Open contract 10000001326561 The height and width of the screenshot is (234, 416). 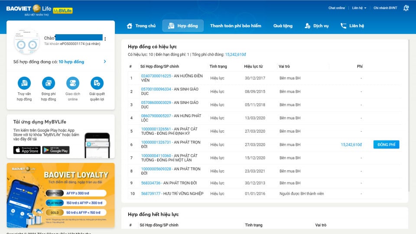tap(156, 129)
